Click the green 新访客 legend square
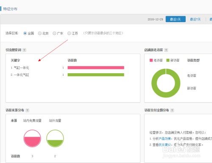The width and height of the screenshot is (212, 163). pyautogui.click(x=168, y=60)
